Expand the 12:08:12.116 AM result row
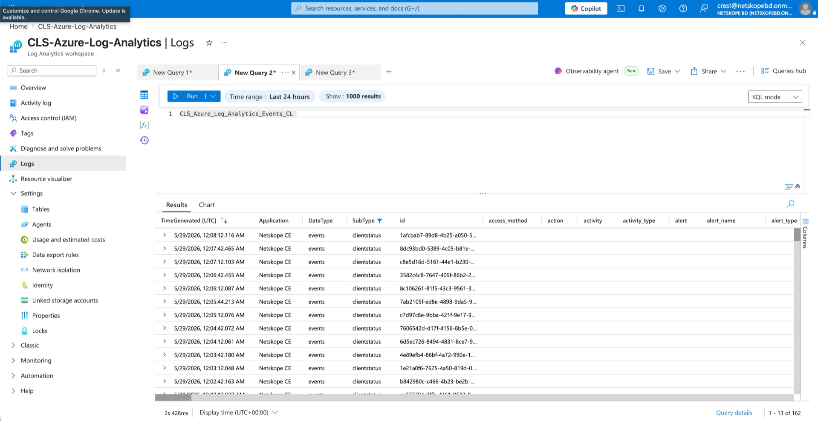 pyautogui.click(x=165, y=235)
